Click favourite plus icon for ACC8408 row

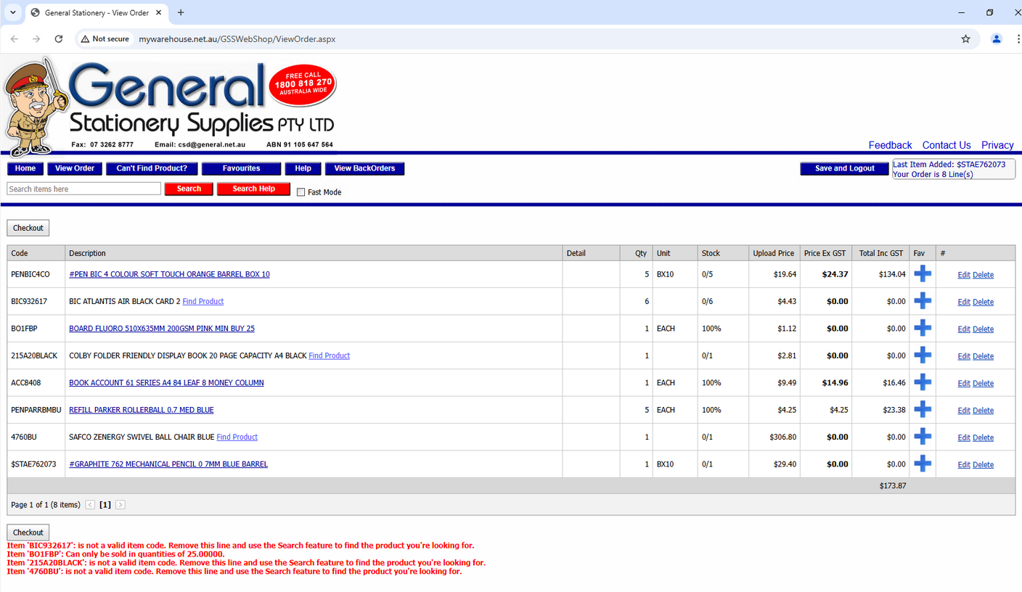point(922,382)
